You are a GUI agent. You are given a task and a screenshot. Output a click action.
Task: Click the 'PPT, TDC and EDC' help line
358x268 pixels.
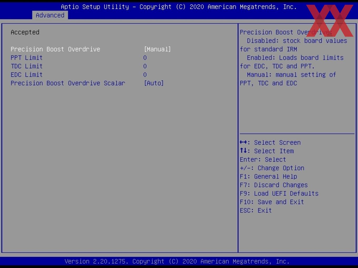(x=268, y=83)
